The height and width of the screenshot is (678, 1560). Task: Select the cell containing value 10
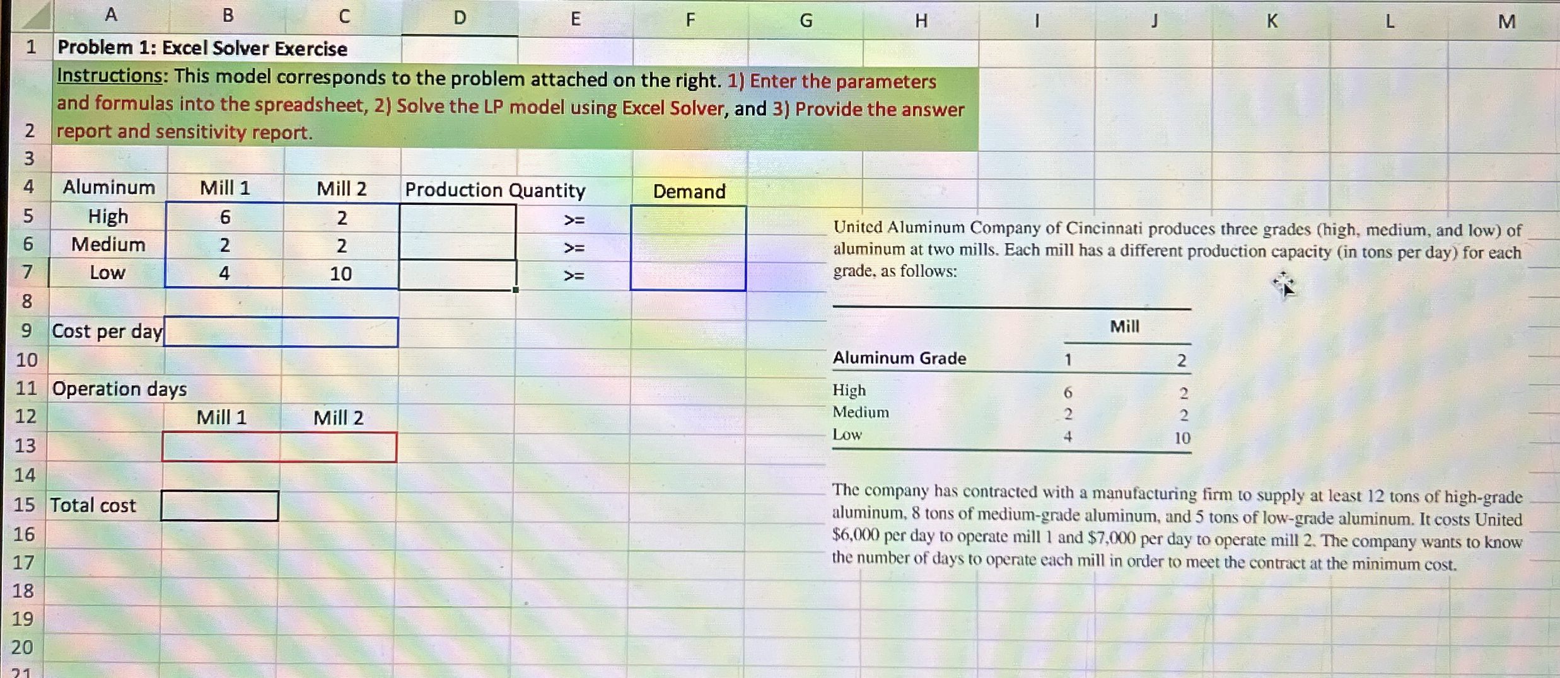[x=341, y=273]
